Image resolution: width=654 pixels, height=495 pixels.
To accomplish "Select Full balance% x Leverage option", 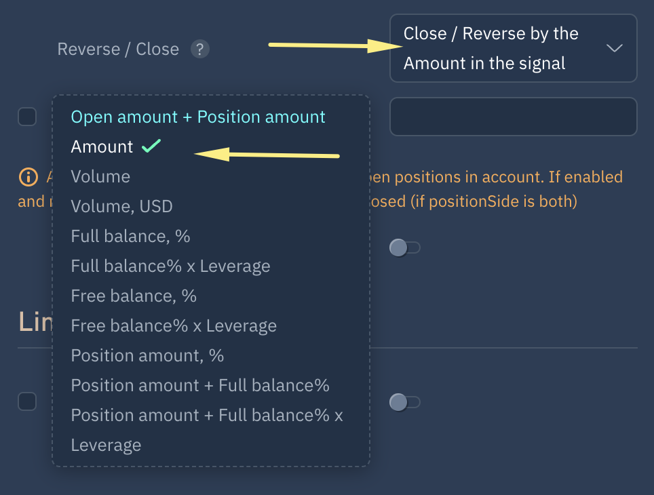I will point(170,266).
